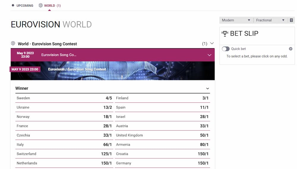This screenshot has width=297, height=169.
Task: Collapse the Winner market section
Action: pos(208,88)
